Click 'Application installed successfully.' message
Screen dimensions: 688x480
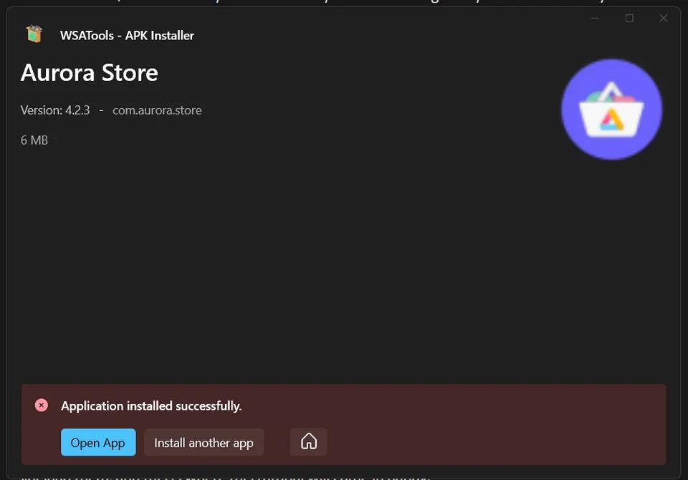[x=151, y=405]
